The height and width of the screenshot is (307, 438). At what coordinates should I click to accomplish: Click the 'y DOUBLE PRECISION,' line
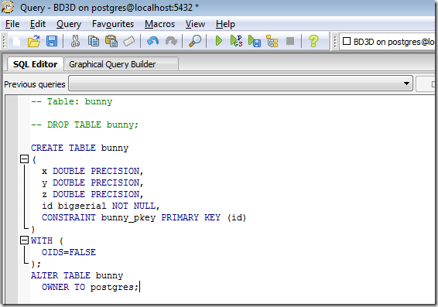92,182
